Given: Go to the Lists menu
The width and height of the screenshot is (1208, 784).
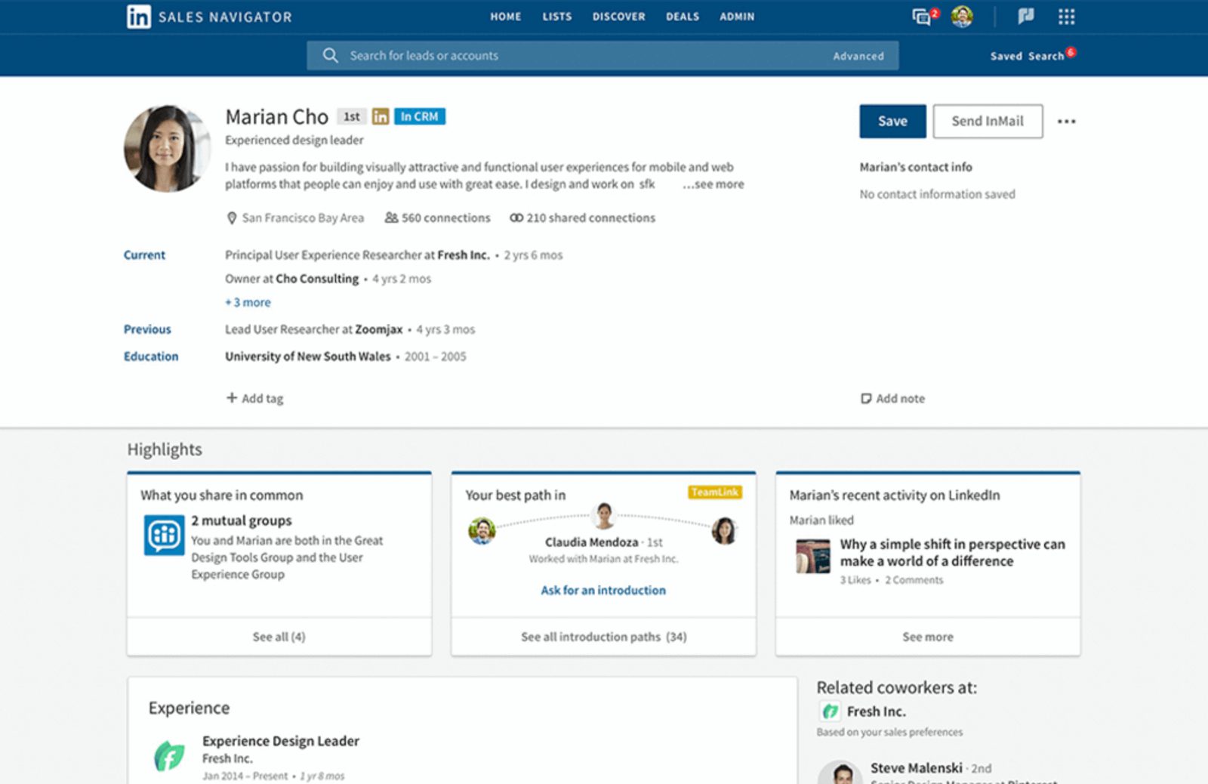Looking at the screenshot, I should [556, 17].
